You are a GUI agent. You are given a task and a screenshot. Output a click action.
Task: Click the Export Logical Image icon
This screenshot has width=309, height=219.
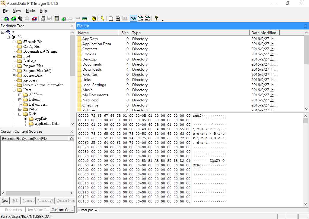point(57,18)
